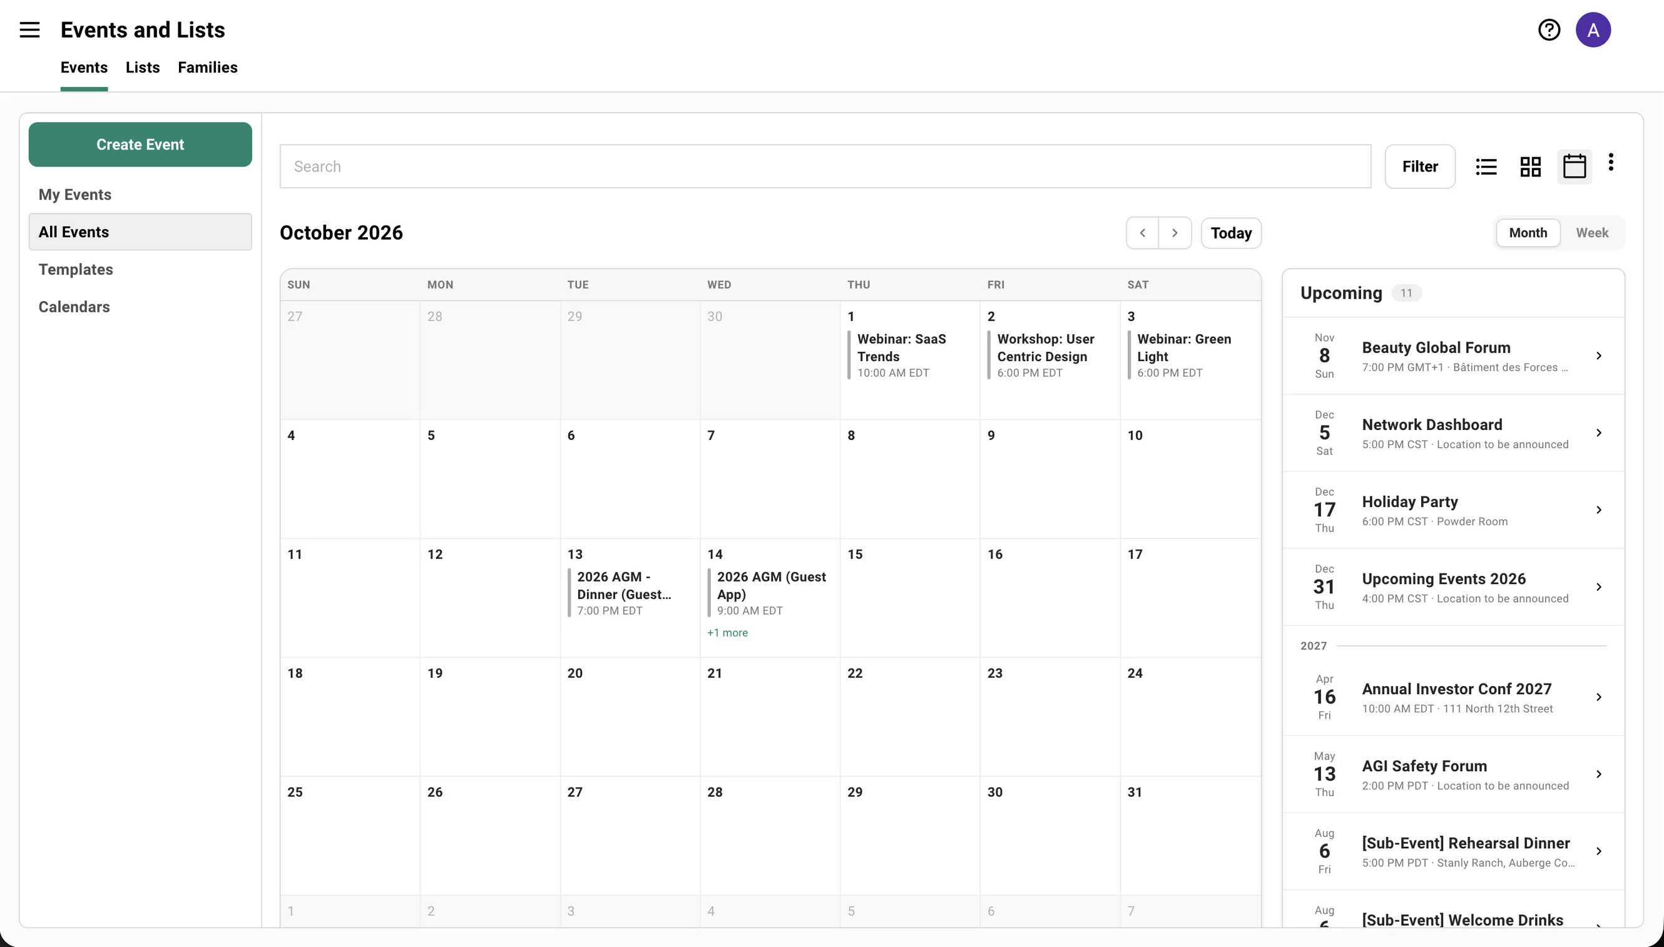Open Holiday Party chevron

(x=1599, y=510)
